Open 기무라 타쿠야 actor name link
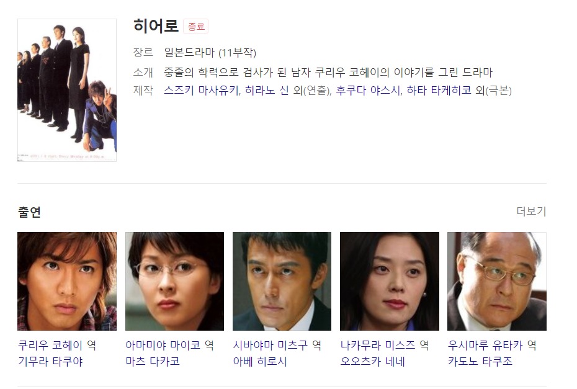This screenshot has width=577, height=389. (50, 362)
